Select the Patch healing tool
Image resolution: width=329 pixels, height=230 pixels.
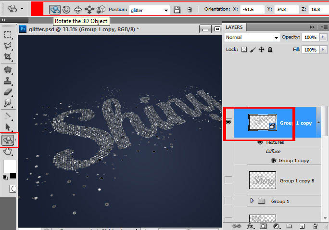coord(8,70)
